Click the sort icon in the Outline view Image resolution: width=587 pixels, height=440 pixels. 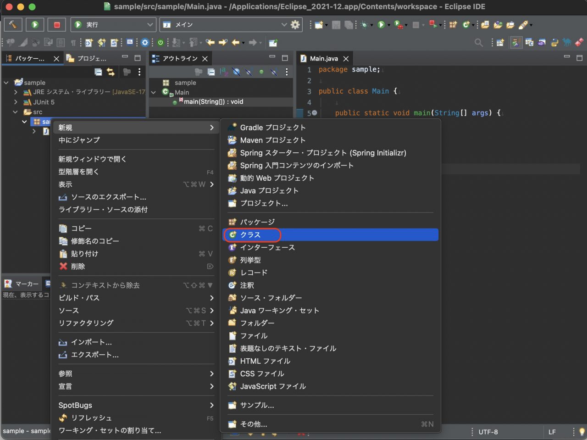[x=224, y=72]
